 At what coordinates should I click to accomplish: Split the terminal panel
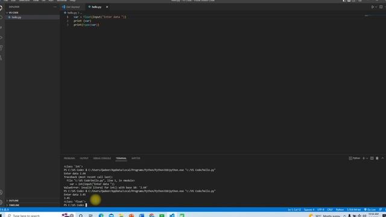coord(372,158)
